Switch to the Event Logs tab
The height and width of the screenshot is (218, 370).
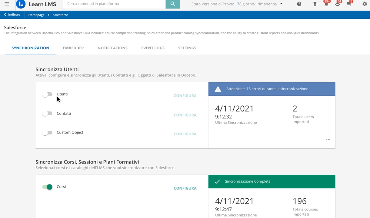[x=153, y=48]
